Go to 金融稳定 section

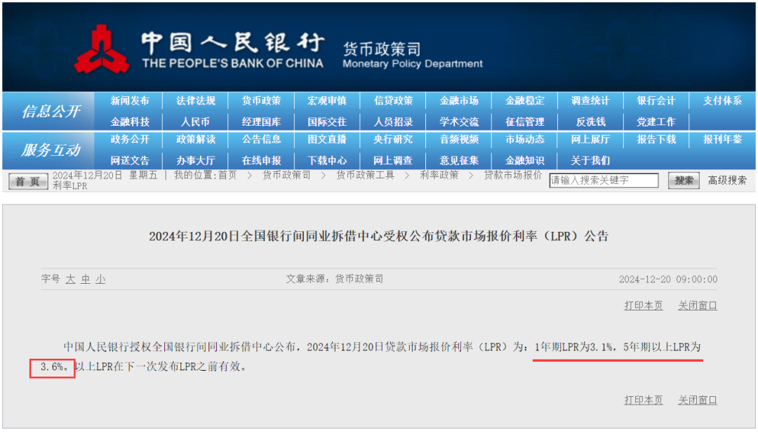524,100
